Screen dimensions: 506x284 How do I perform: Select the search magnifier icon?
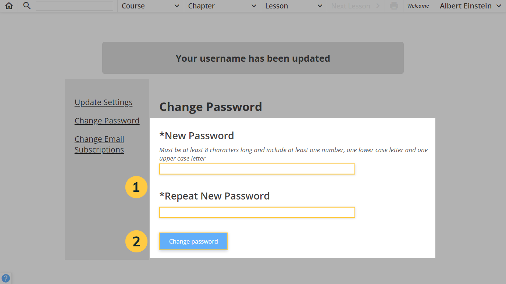tap(26, 6)
